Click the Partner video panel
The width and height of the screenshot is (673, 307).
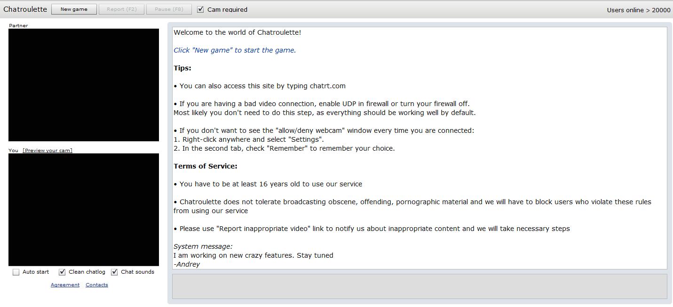(84, 85)
